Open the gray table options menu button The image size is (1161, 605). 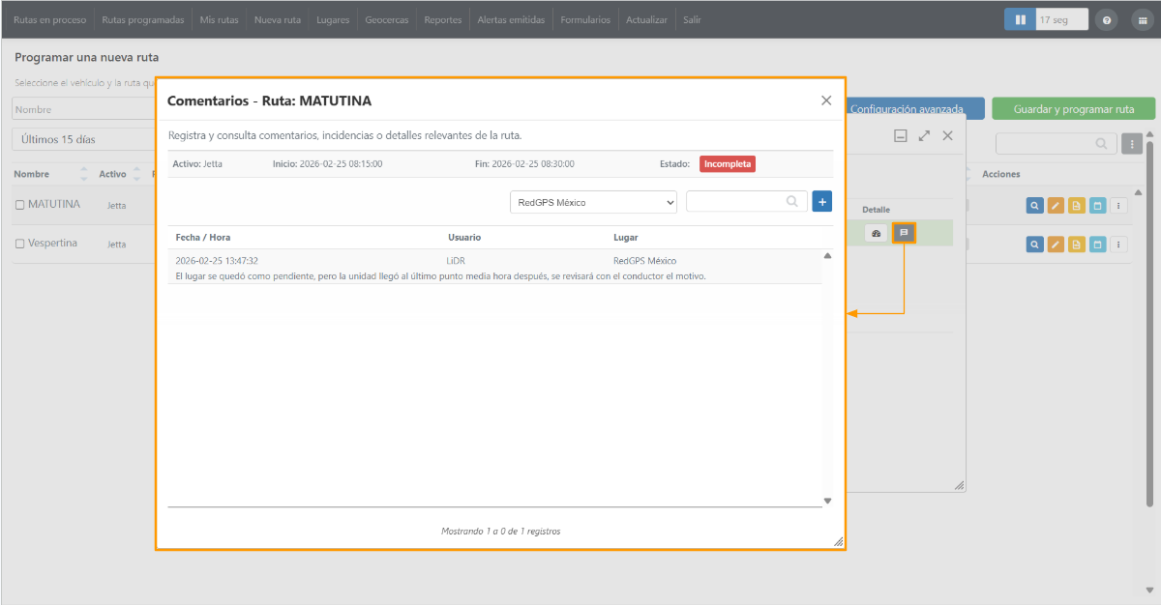coord(1132,144)
